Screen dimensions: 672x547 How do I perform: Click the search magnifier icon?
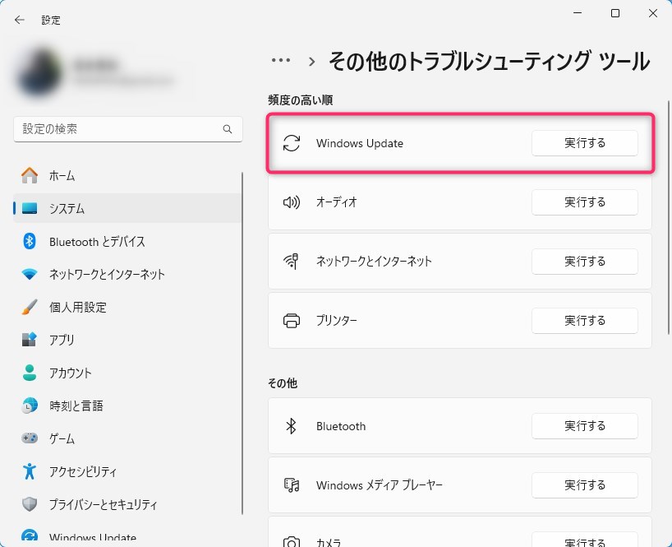228,129
